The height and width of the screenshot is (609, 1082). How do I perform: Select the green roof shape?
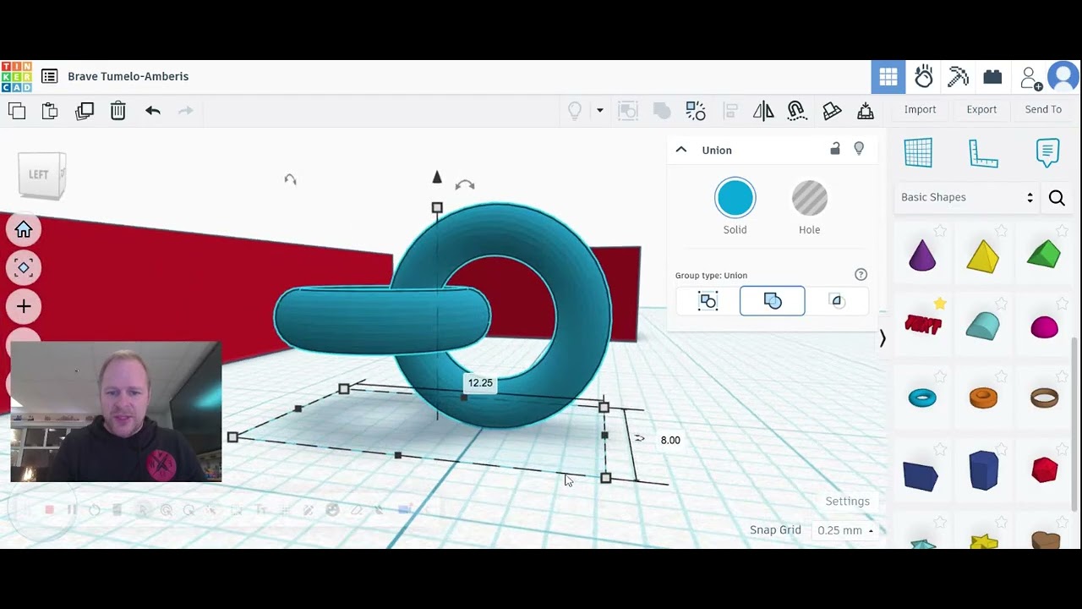click(x=1044, y=255)
